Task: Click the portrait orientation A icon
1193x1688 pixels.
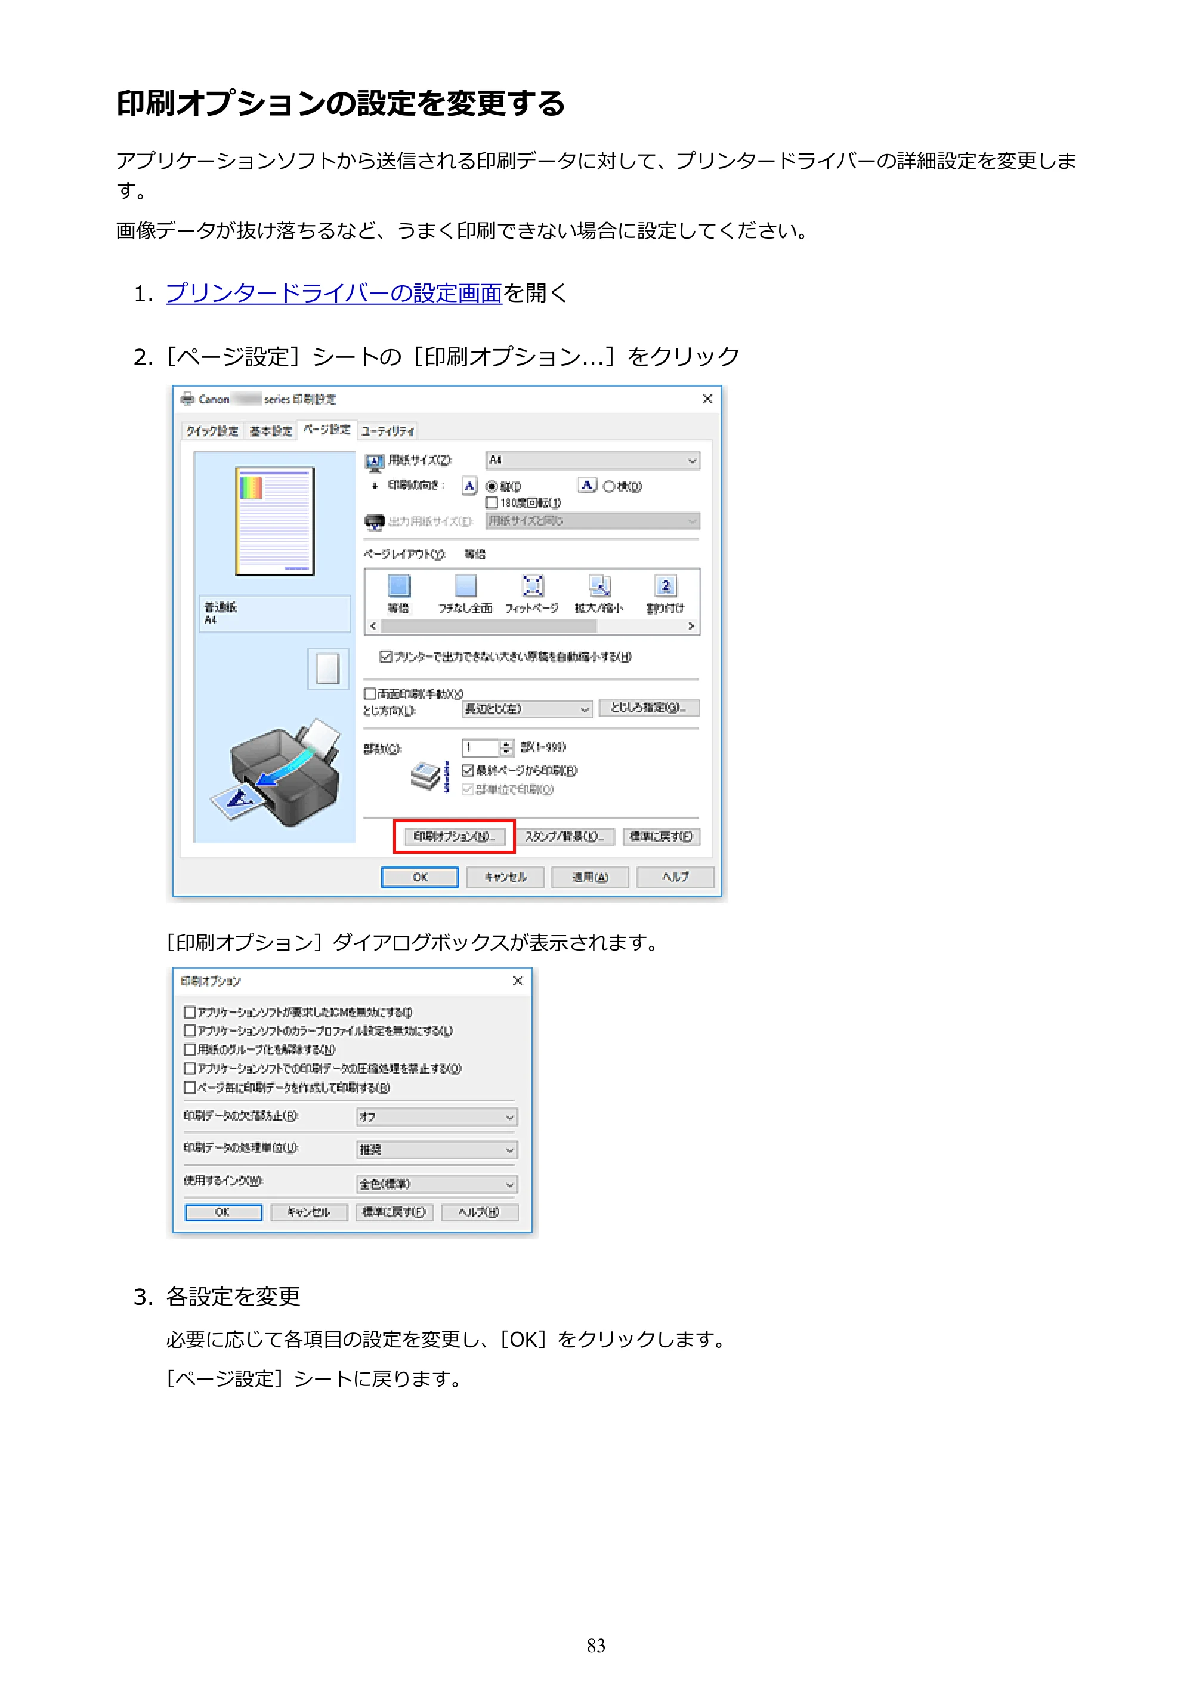Action: coord(469,485)
